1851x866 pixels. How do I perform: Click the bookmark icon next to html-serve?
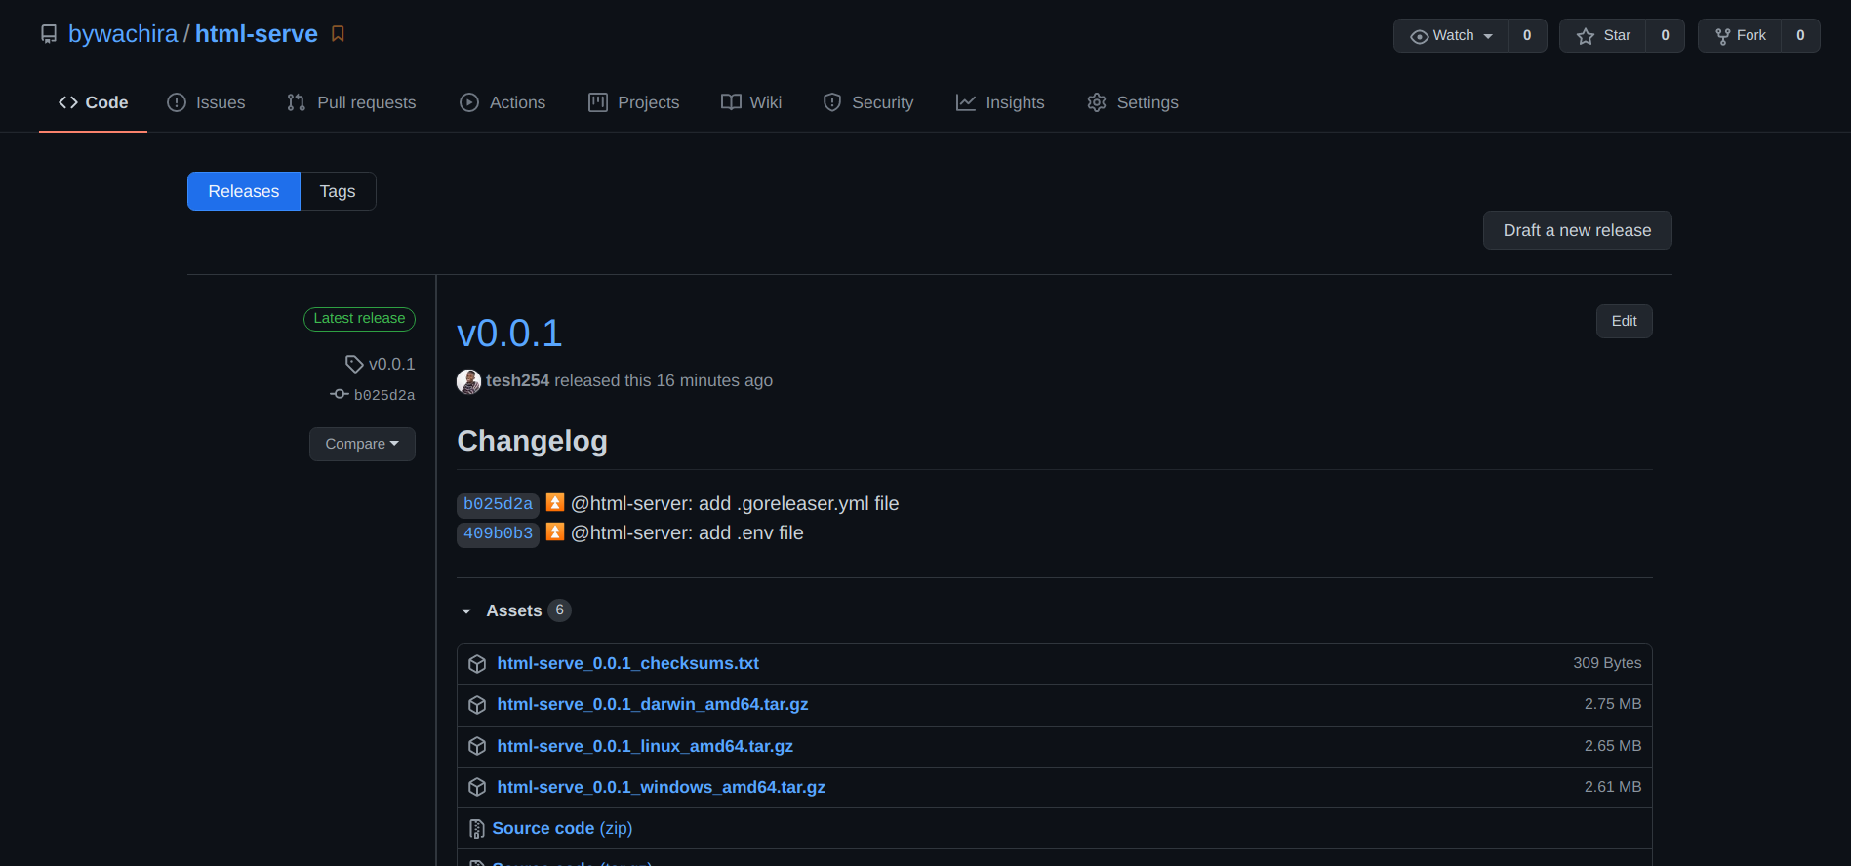[338, 34]
